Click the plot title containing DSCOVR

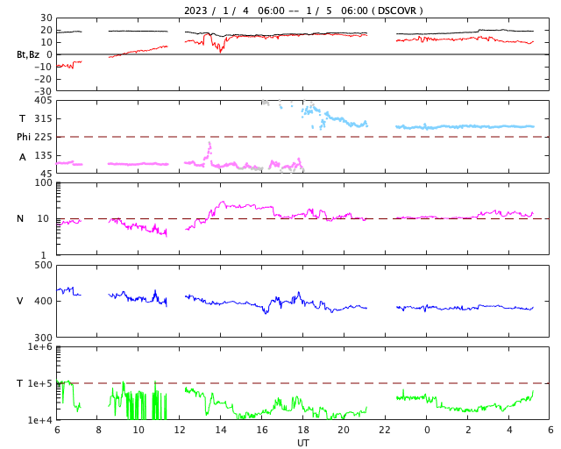pos(303,11)
